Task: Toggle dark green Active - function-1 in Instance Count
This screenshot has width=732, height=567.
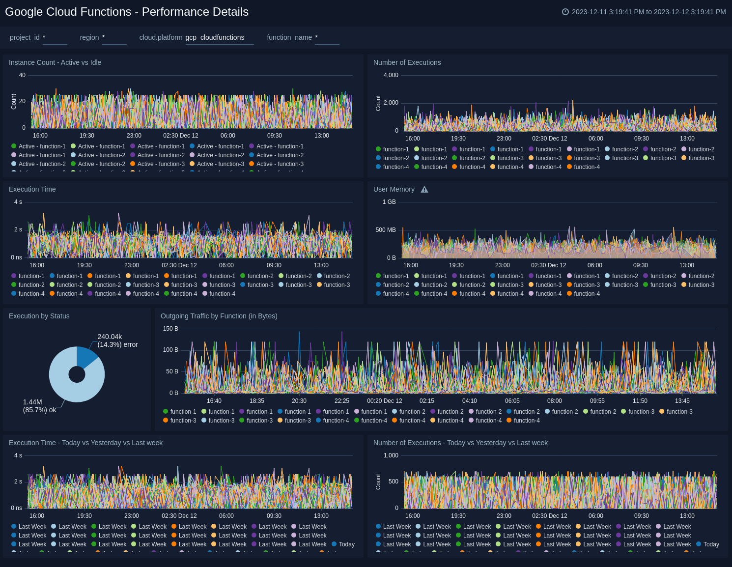Action: [38, 146]
